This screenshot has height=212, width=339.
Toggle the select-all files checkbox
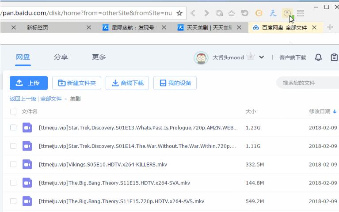[13, 111]
